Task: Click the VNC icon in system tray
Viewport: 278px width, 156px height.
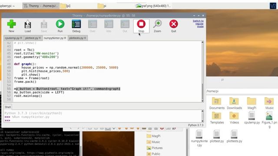Action: click(x=273, y=6)
